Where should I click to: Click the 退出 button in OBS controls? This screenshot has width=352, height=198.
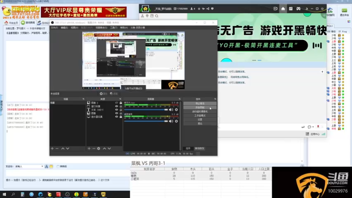(200, 124)
